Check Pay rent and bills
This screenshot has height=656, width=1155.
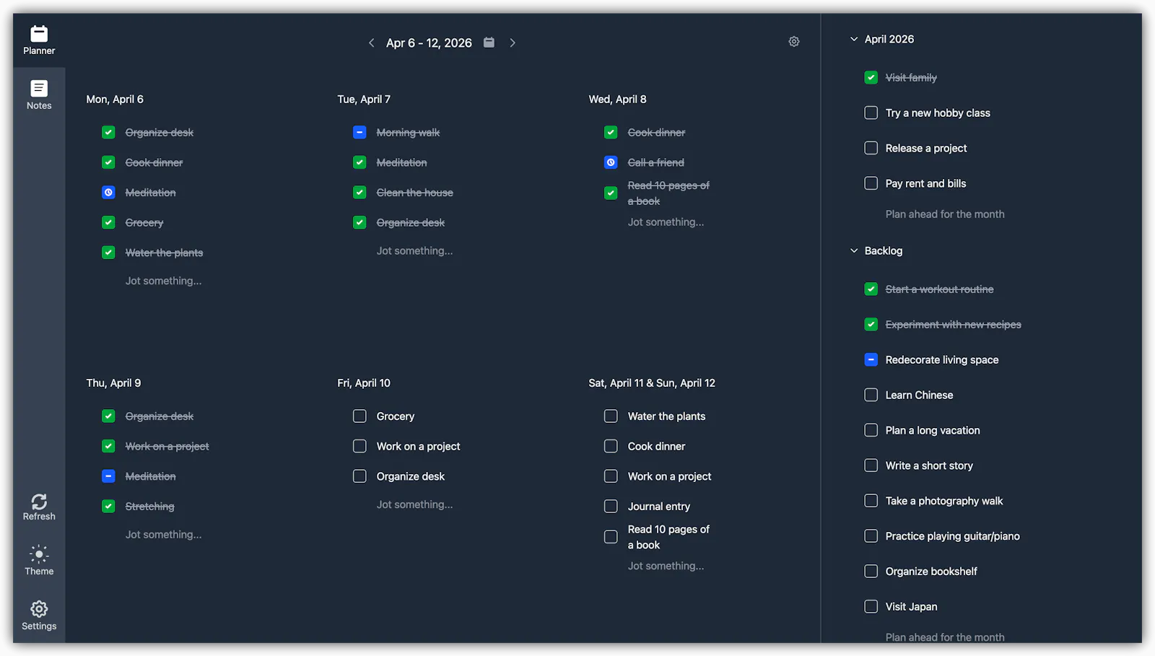pyautogui.click(x=871, y=183)
